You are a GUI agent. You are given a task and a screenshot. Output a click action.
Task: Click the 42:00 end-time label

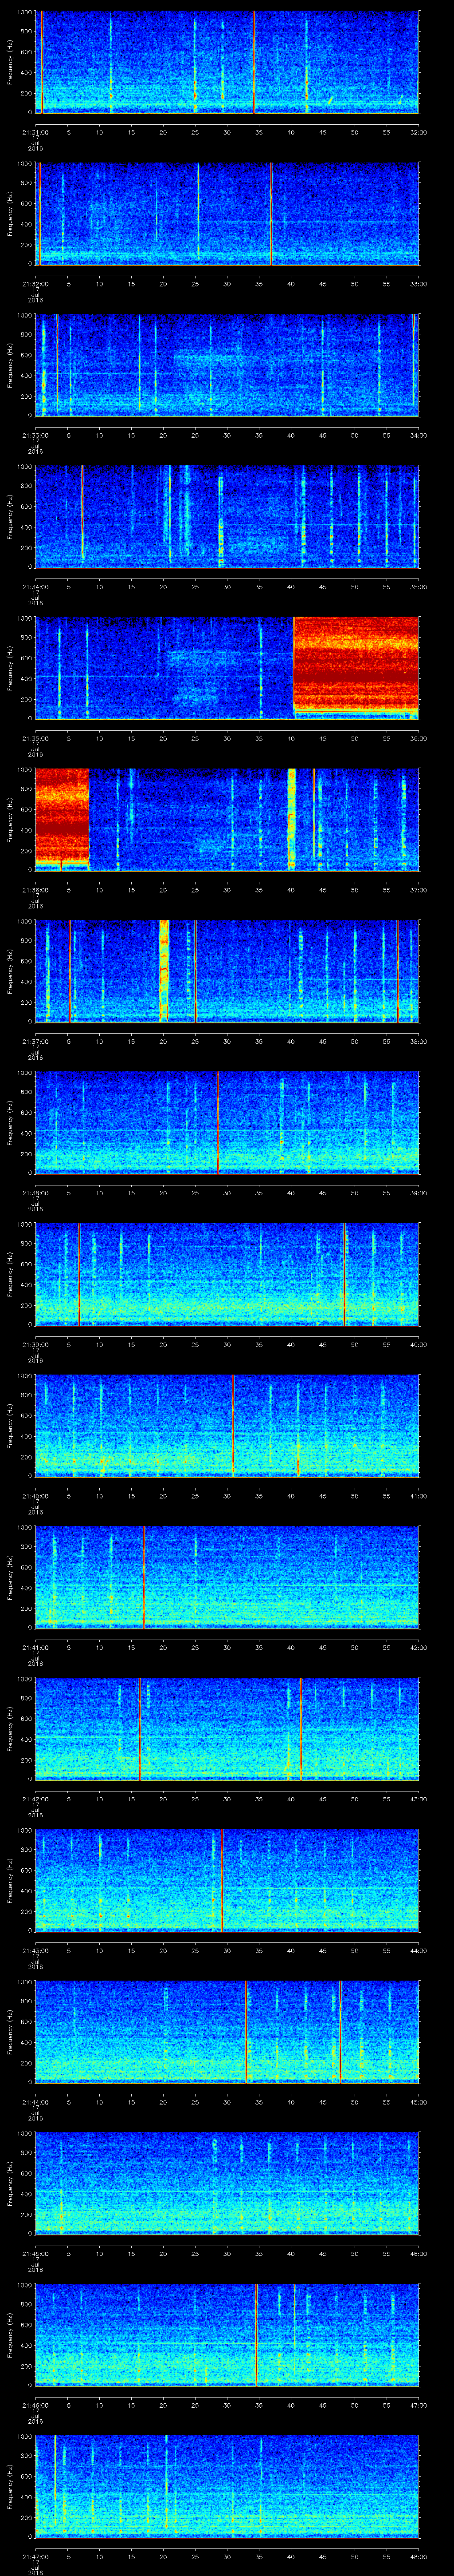(418, 1647)
